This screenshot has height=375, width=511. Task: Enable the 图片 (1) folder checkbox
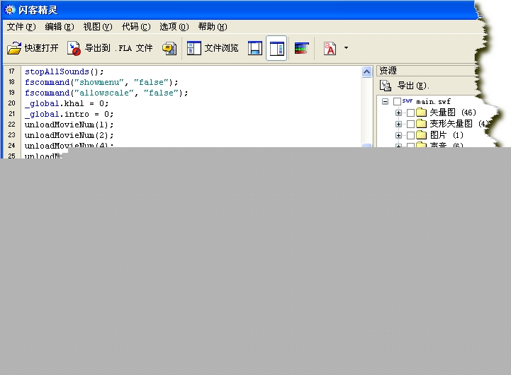411,135
